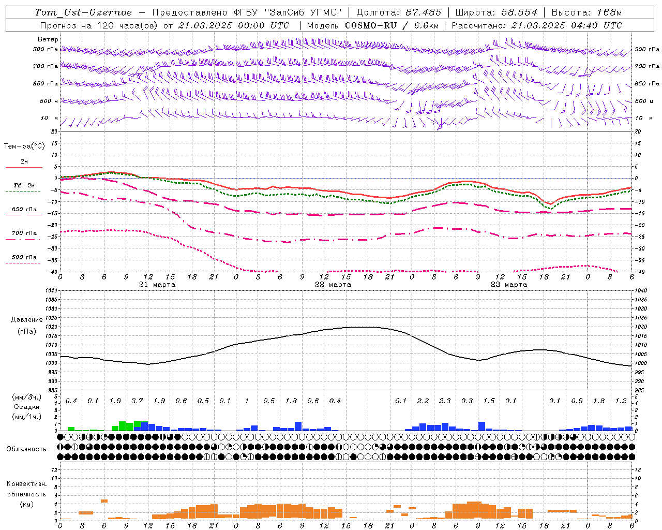This screenshot has width=662, height=530.
Task: Click the Конвективн. облачность label
Action: [x=26, y=489]
